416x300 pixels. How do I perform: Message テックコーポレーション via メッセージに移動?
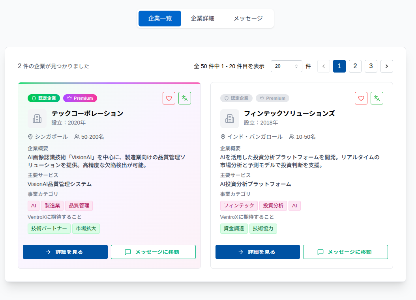pos(154,252)
